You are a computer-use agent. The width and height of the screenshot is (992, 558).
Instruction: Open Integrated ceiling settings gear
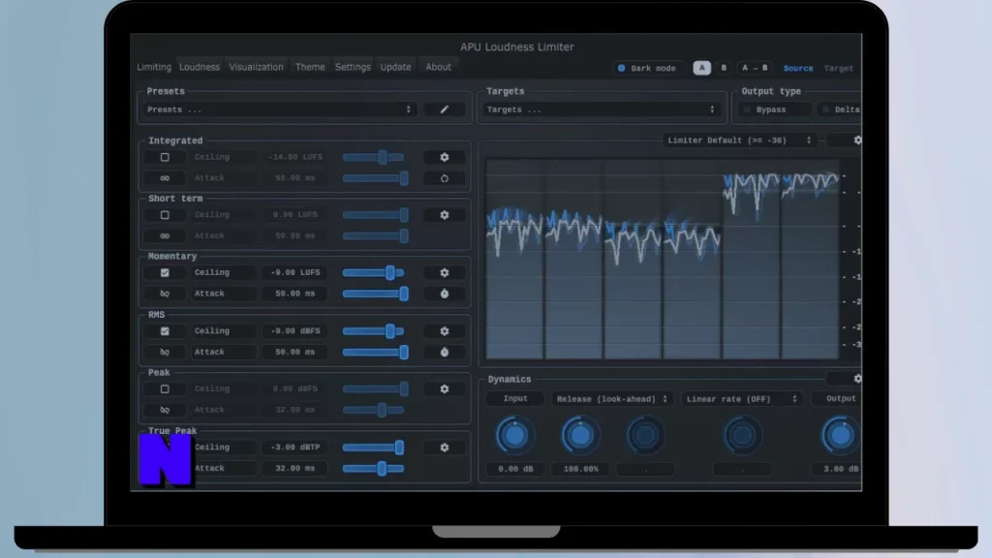click(x=444, y=157)
